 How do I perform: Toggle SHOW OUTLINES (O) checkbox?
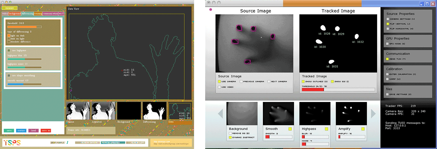click(x=303, y=82)
